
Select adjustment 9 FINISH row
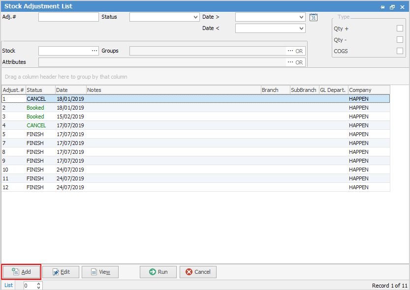click(196, 161)
